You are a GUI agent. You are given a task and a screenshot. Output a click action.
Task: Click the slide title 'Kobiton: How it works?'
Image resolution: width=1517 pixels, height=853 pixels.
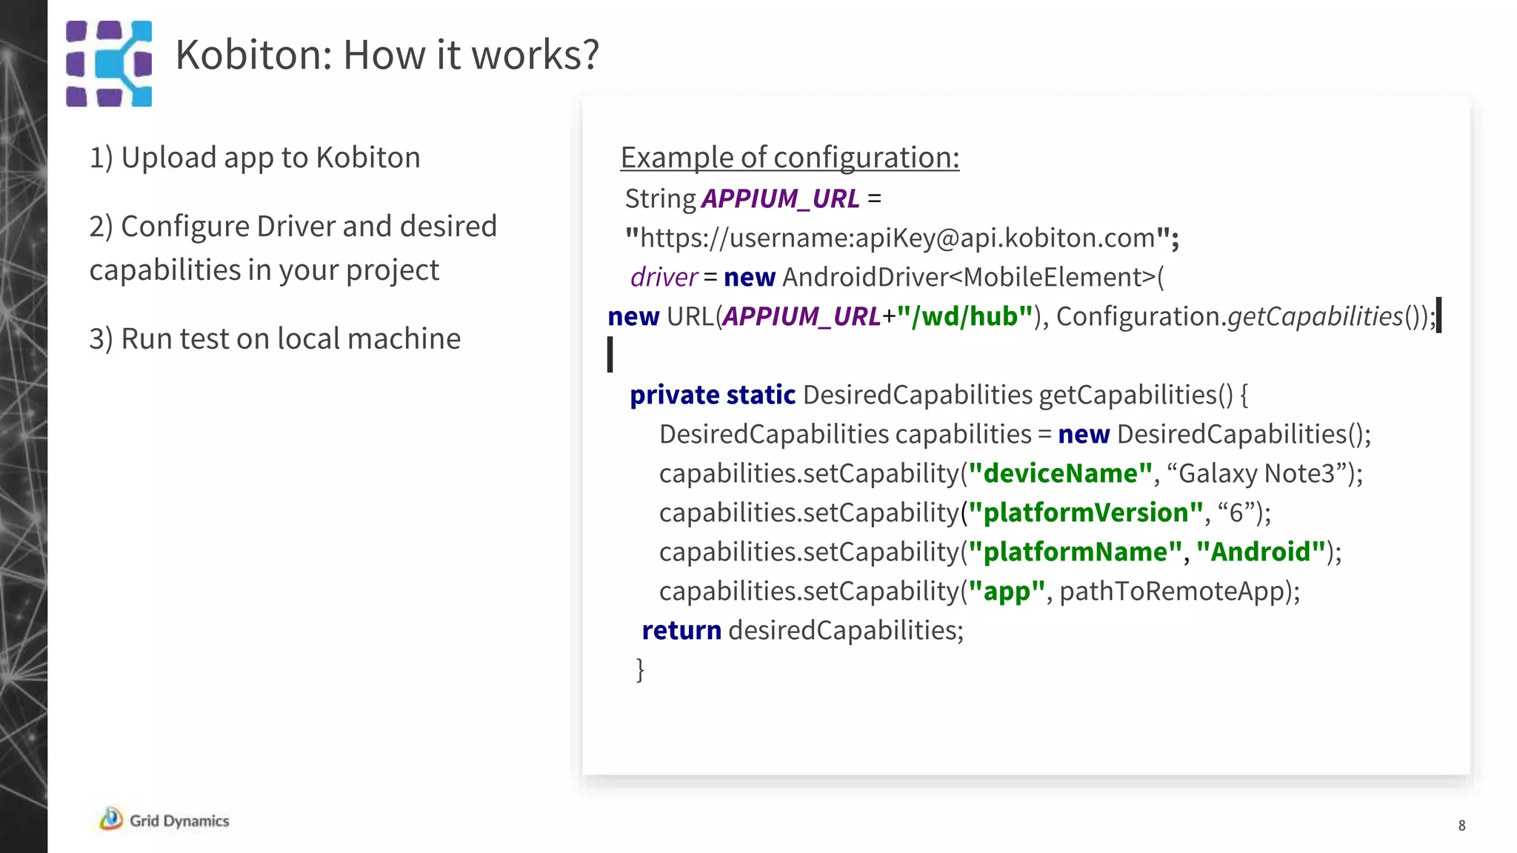tap(387, 55)
